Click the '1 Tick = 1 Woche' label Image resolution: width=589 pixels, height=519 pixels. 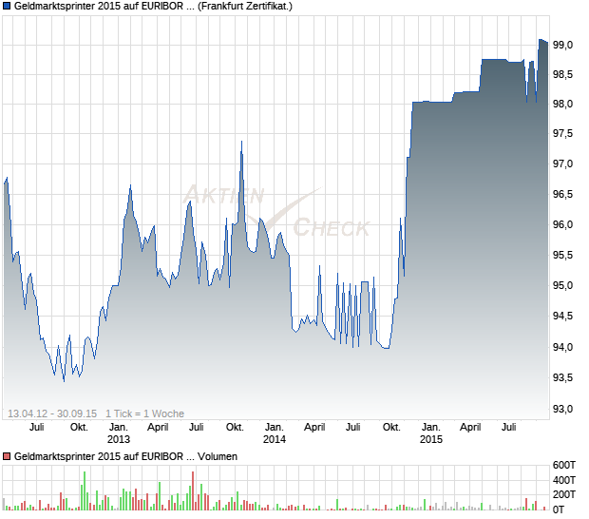144,413
